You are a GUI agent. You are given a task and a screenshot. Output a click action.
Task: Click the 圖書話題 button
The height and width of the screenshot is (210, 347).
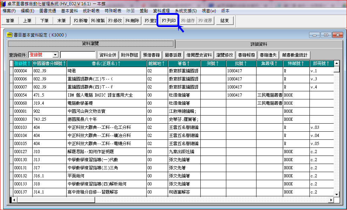(x=173, y=55)
